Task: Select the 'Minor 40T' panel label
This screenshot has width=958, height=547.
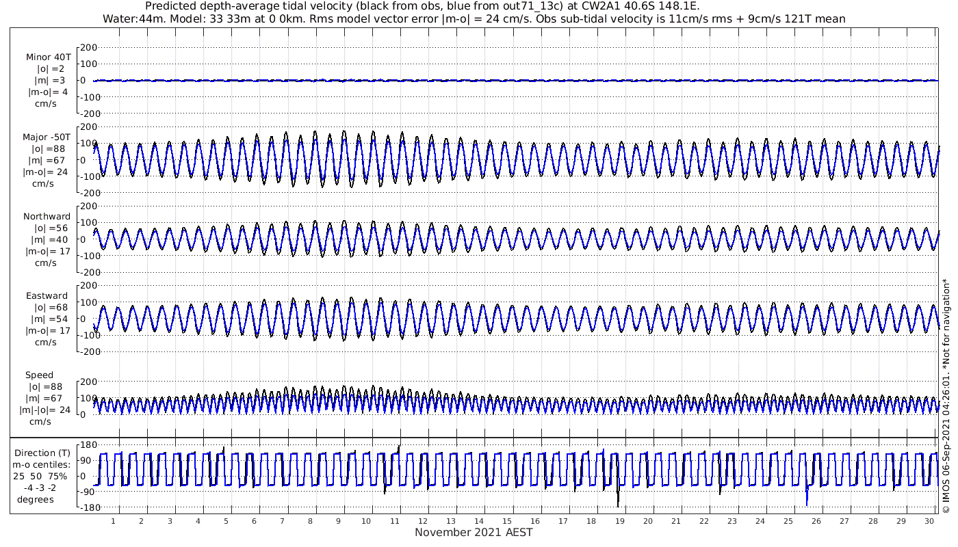Action: click(48, 57)
